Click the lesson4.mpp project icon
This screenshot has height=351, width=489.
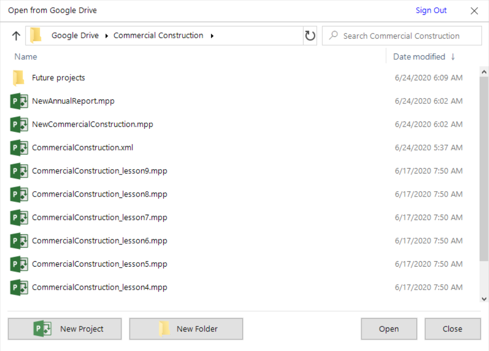point(19,287)
